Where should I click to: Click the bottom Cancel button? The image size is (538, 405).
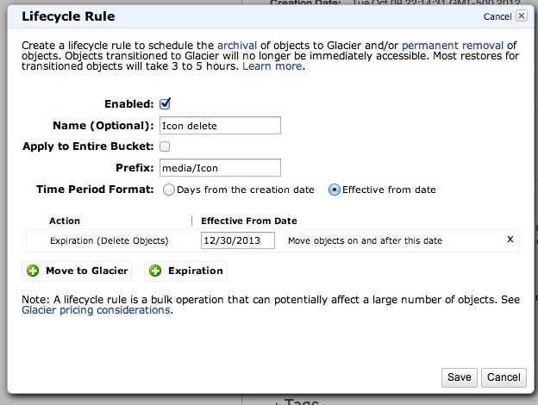pos(504,377)
